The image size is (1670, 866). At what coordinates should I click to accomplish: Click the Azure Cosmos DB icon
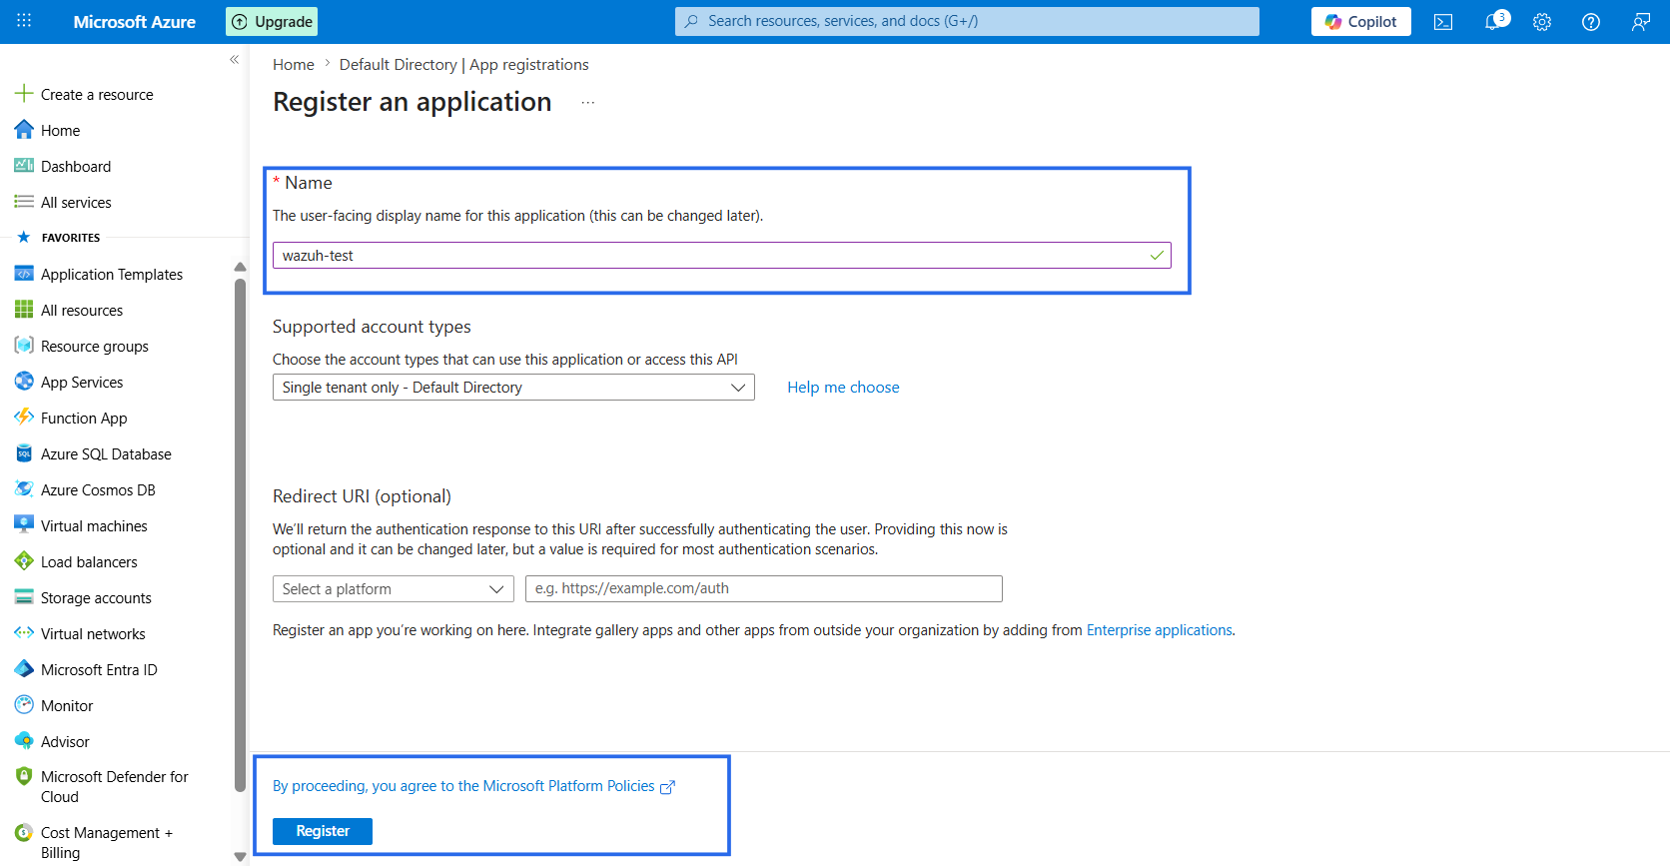tap(24, 489)
